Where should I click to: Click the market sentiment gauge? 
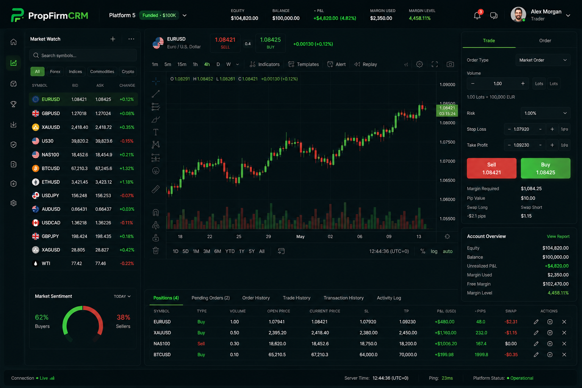click(x=83, y=323)
